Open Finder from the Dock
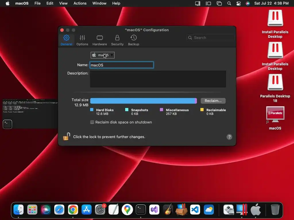The width and height of the screenshot is (294, 220). coord(19,209)
